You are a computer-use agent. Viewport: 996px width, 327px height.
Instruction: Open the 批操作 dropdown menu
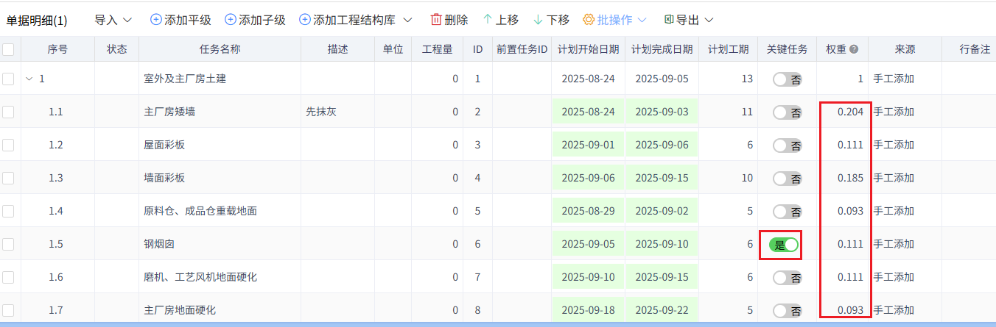(x=614, y=20)
